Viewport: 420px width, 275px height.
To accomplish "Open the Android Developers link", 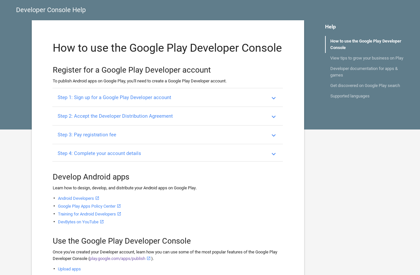I will pyautogui.click(x=76, y=198).
